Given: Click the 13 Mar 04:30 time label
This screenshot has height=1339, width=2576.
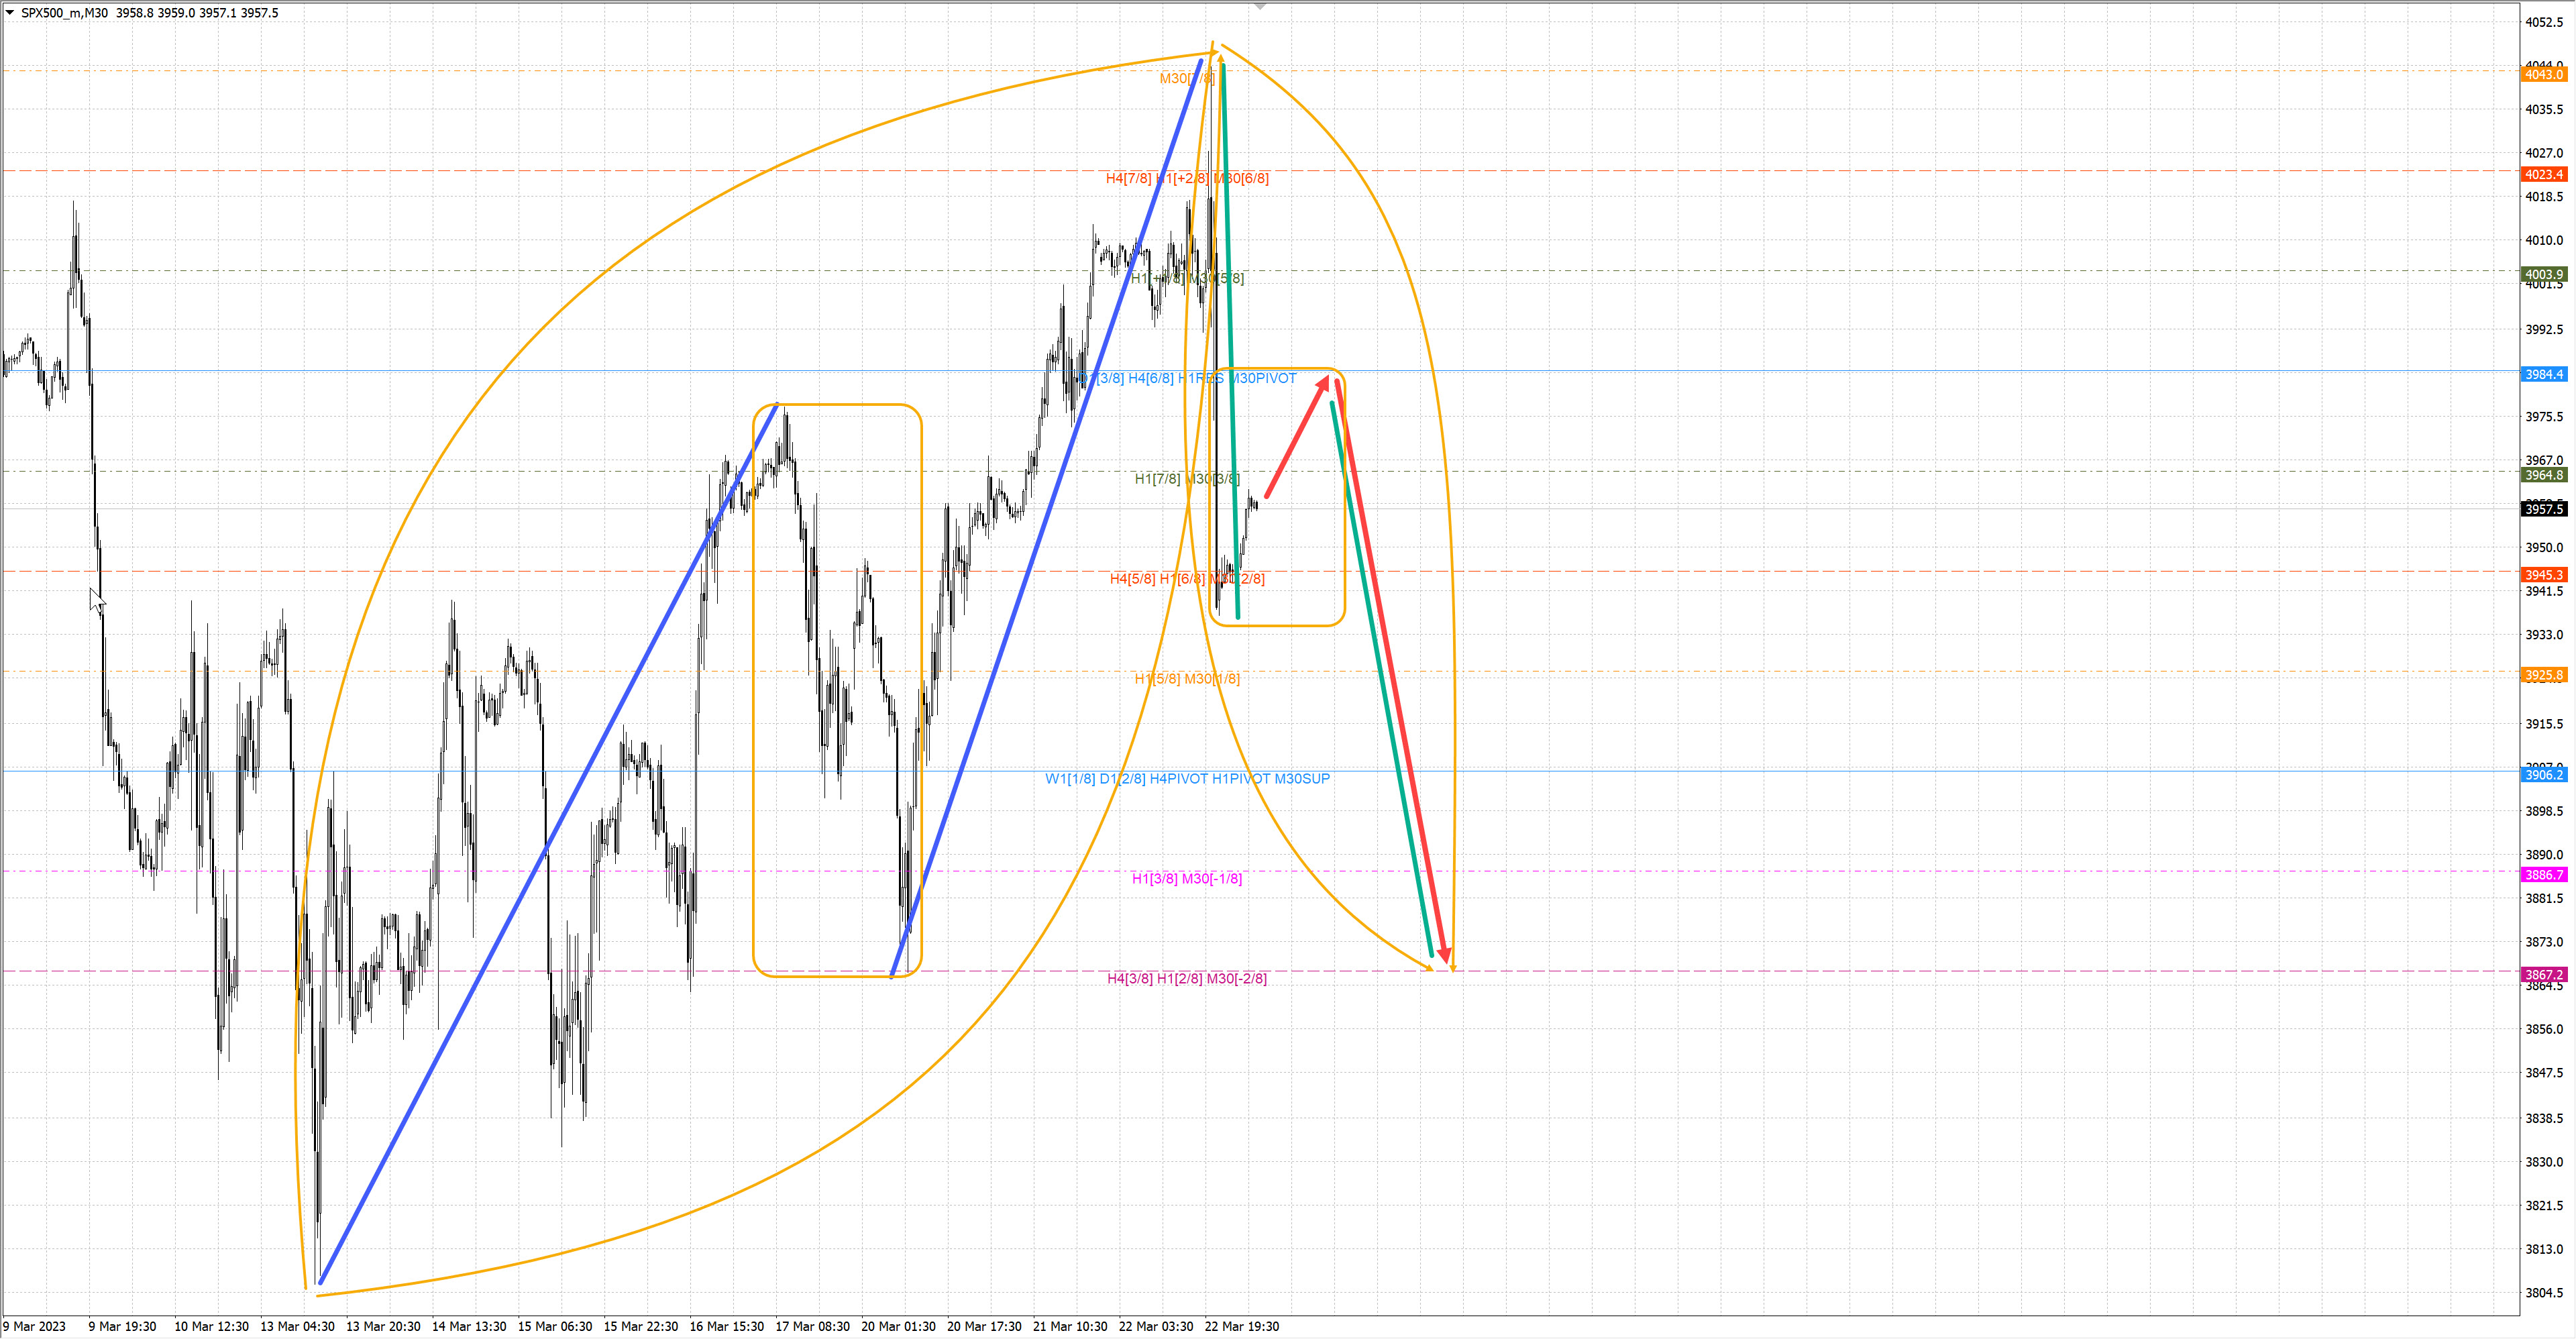Looking at the screenshot, I should [x=297, y=1327].
